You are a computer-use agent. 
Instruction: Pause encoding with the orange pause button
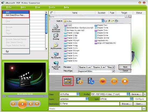(x=114, y=81)
